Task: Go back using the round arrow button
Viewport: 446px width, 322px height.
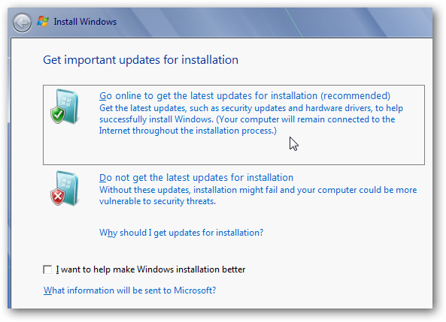Action: tap(22, 23)
